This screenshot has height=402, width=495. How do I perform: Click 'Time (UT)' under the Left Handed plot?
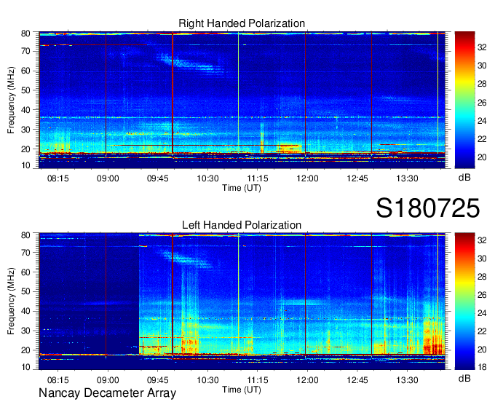click(x=242, y=390)
